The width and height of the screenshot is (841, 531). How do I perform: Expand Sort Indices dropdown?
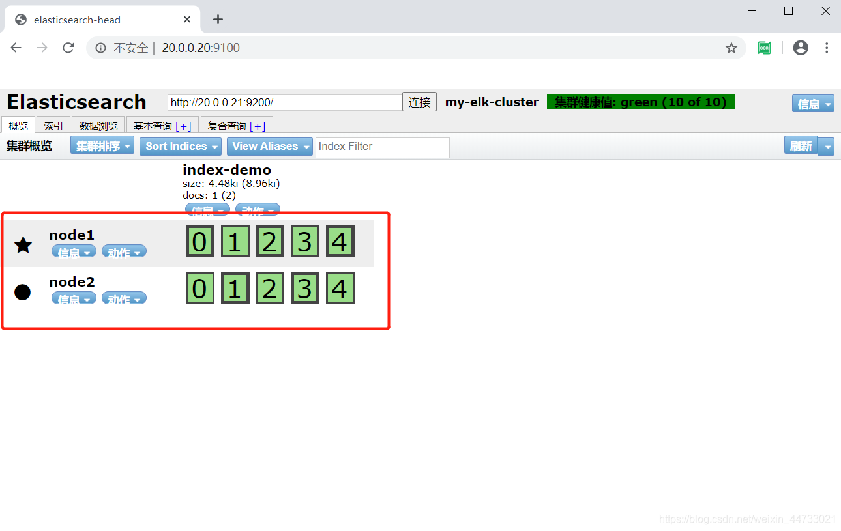click(x=181, y=146)
